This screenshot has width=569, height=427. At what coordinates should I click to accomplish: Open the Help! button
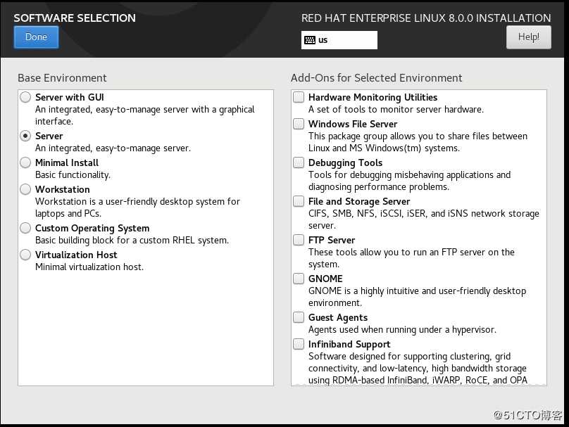click(x=528, y=37)
